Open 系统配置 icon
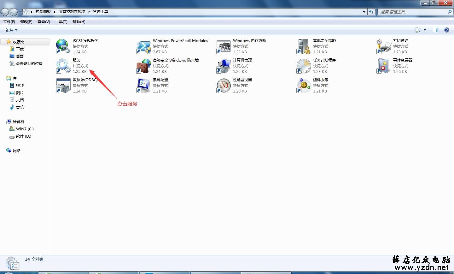Image resolution: width=454 pixels, height=274 pixels. [x=143, y=85]
